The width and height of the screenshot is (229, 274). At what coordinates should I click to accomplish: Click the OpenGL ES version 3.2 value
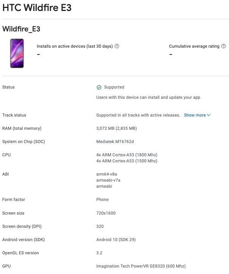tap(99, 253)
